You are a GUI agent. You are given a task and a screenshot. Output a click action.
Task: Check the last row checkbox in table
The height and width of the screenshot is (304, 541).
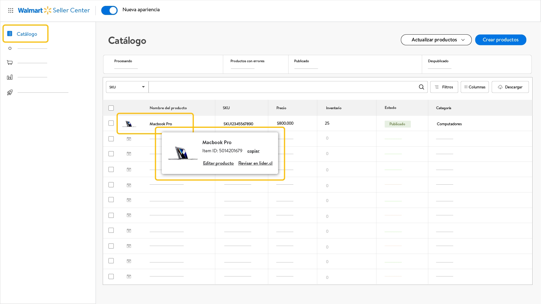pos(111,276)
